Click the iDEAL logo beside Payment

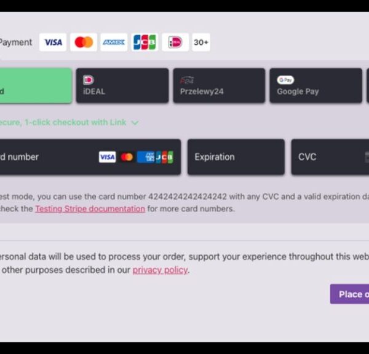pyautogui.click(x=175, y=42)
